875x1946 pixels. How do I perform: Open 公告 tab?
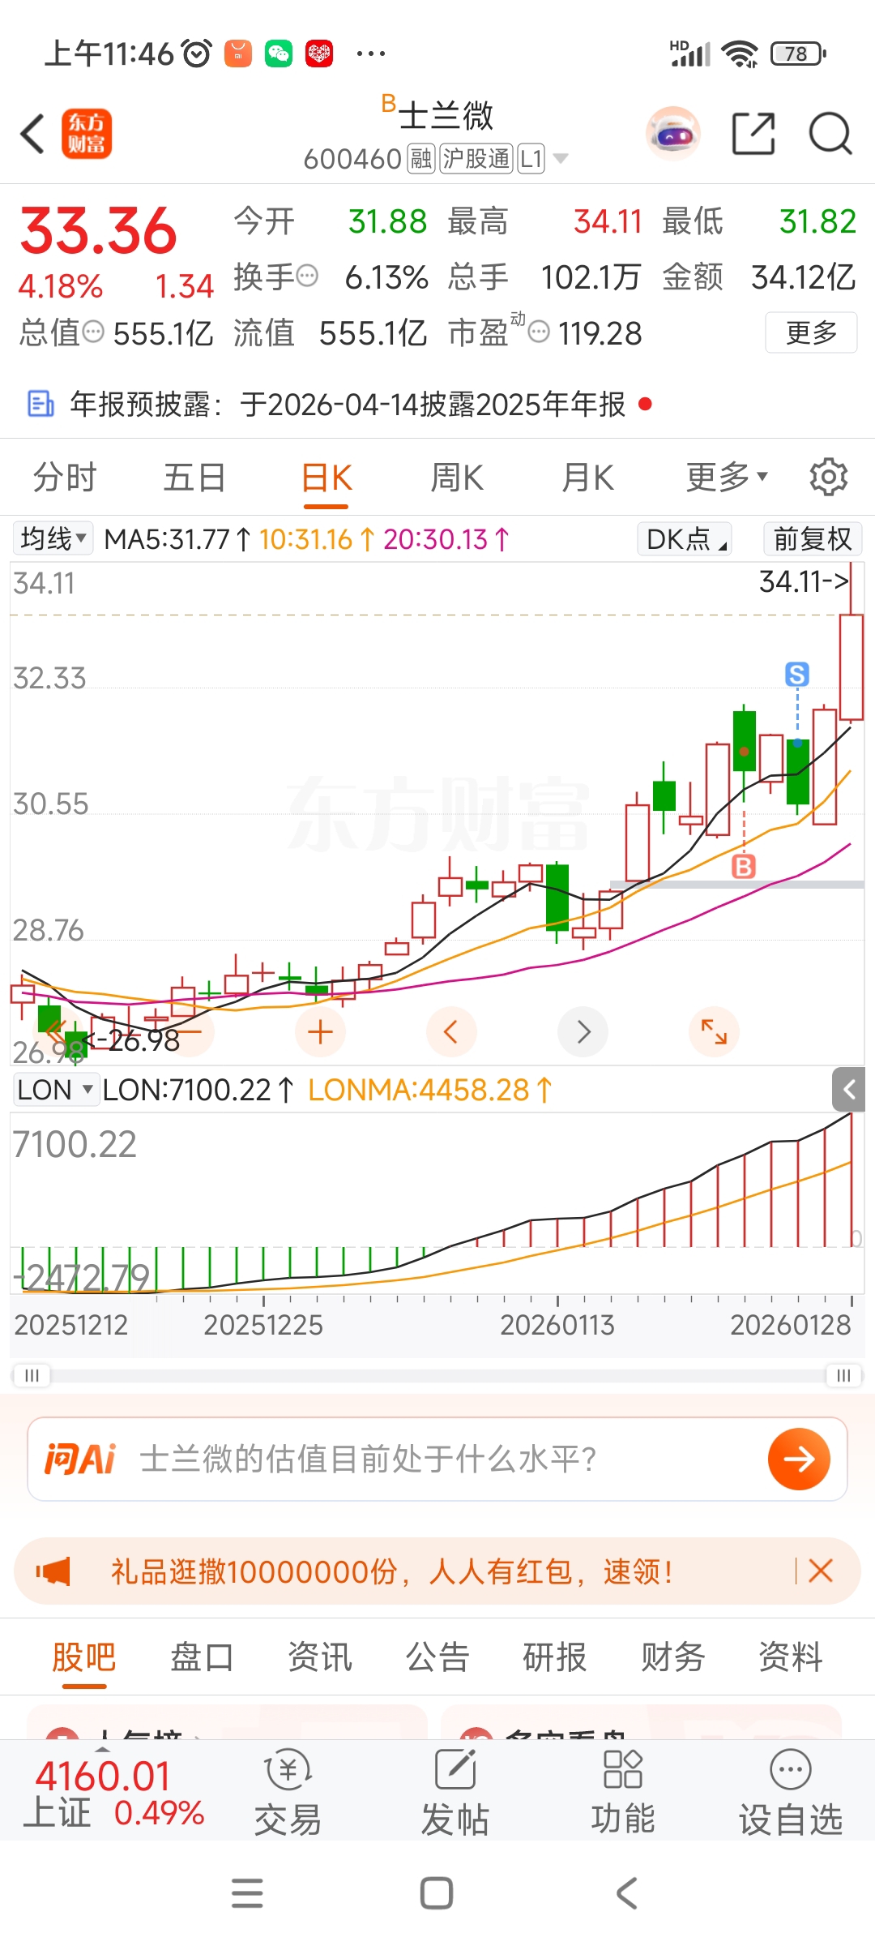437,1657
